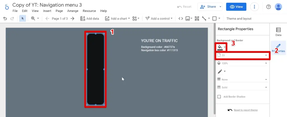This screenshot has width=287, height=117.
Task: Open the Add a control dropdown
Action: tap(159, 19)
